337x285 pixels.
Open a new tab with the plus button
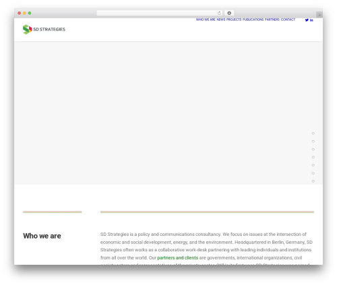319,15
